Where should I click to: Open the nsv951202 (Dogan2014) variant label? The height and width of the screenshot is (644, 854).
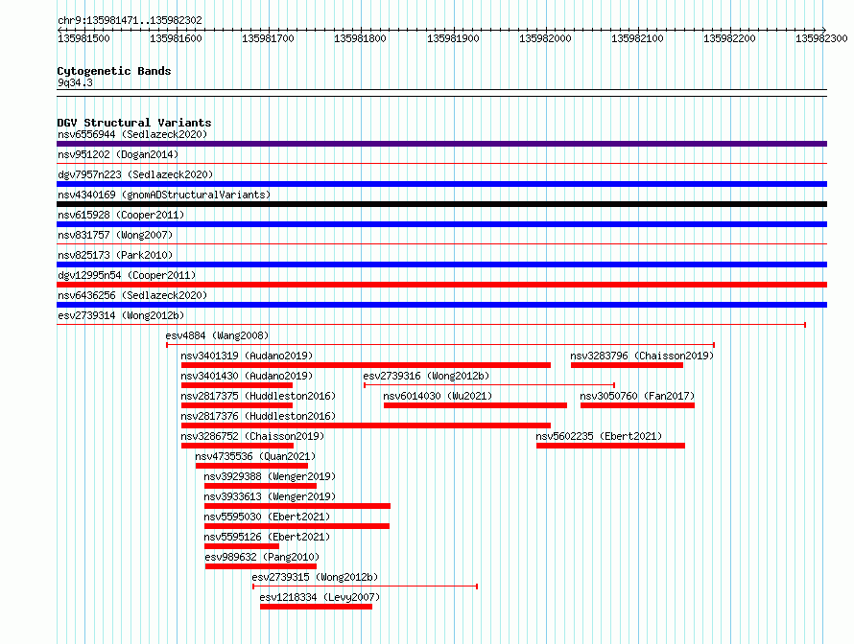(118, 154)
